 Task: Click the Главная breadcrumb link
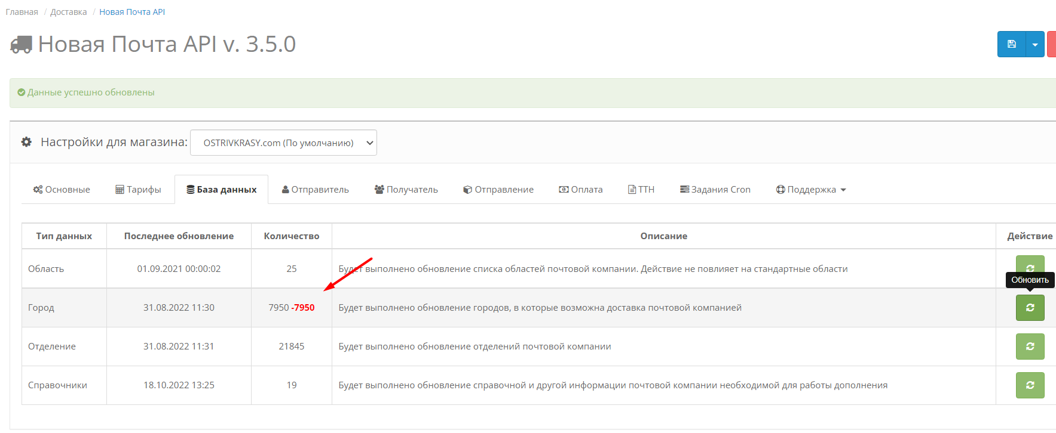point(22,12)
